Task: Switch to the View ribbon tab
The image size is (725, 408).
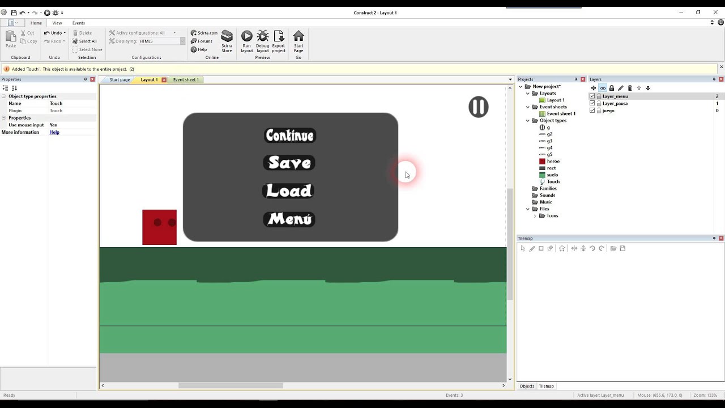Action: pyautogui.click(x=57, y=23)
